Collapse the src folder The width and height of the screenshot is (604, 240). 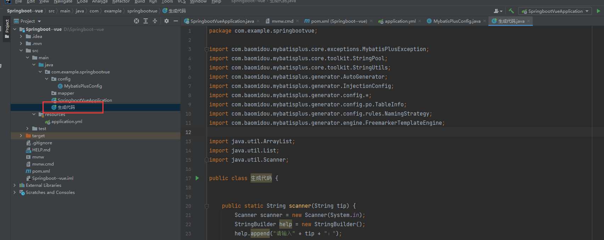tap(21, 51)
